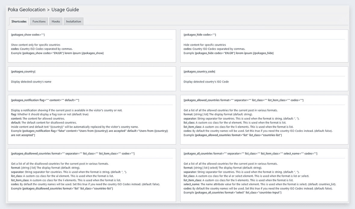Click the pokageo_disallowed_countries example code line
355x209 pixels.
pyautogui.click(x=62, y=189)
